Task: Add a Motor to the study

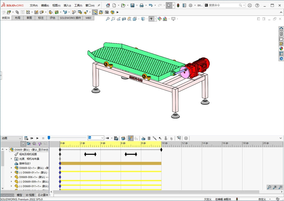Action: (x=143, y=138)
